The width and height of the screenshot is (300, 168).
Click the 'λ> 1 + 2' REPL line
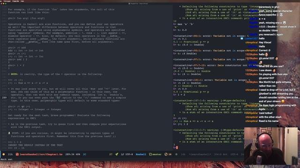click(x=179, y=95)
